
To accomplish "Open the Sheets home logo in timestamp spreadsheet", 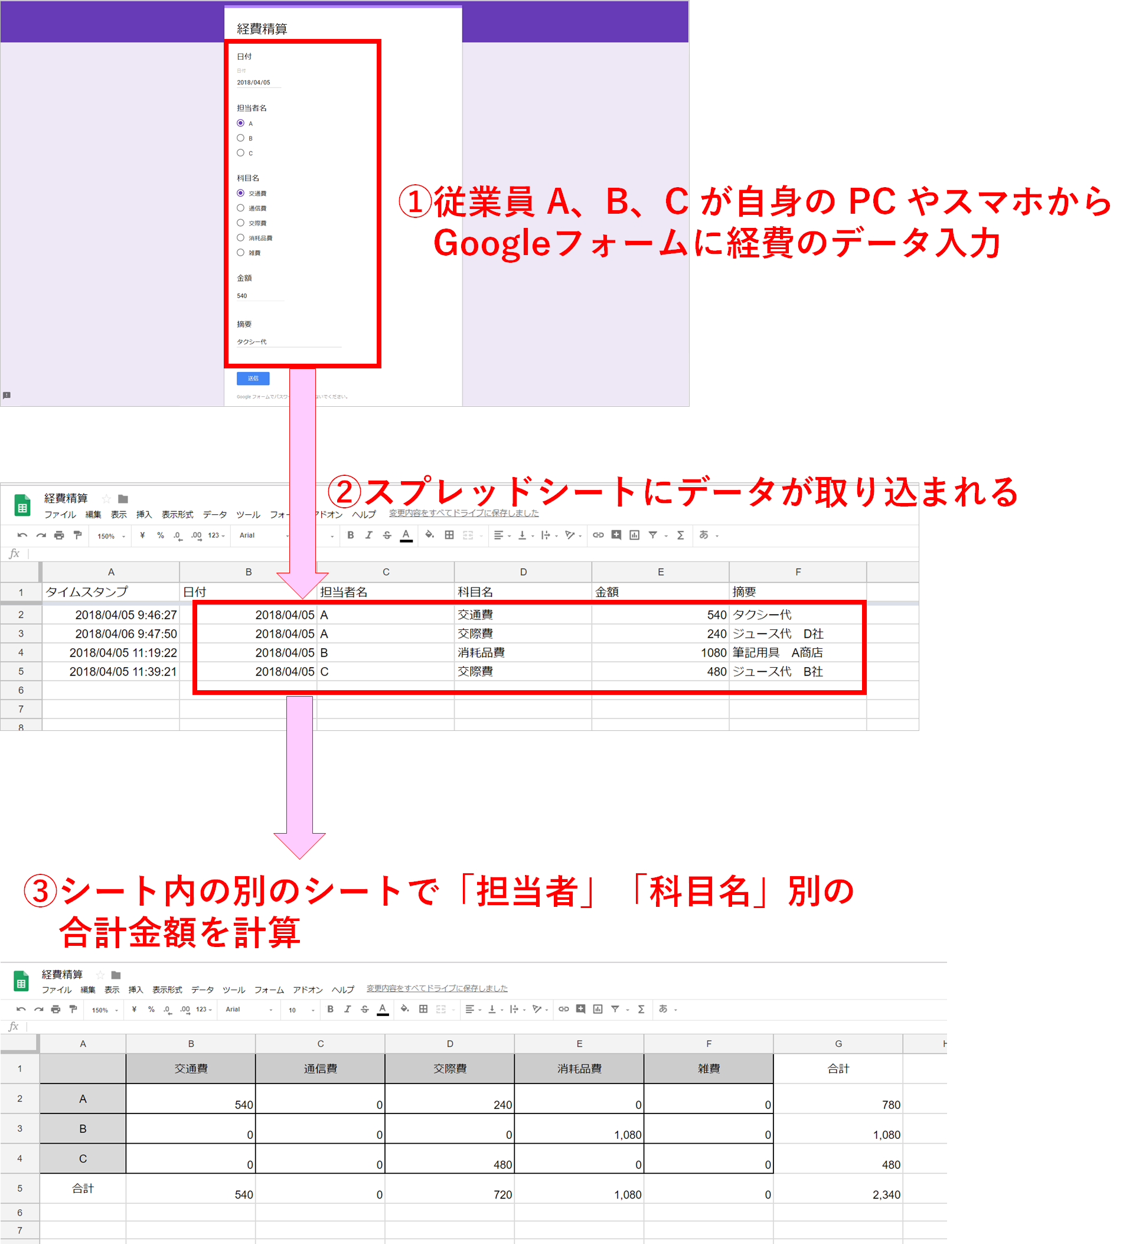I will (x=22, y=505).
